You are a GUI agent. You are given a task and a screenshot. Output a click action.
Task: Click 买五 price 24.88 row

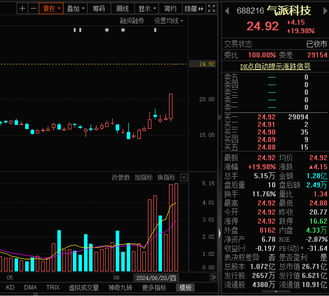pos(275,147)
